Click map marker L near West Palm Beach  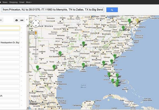coord(117,76)
